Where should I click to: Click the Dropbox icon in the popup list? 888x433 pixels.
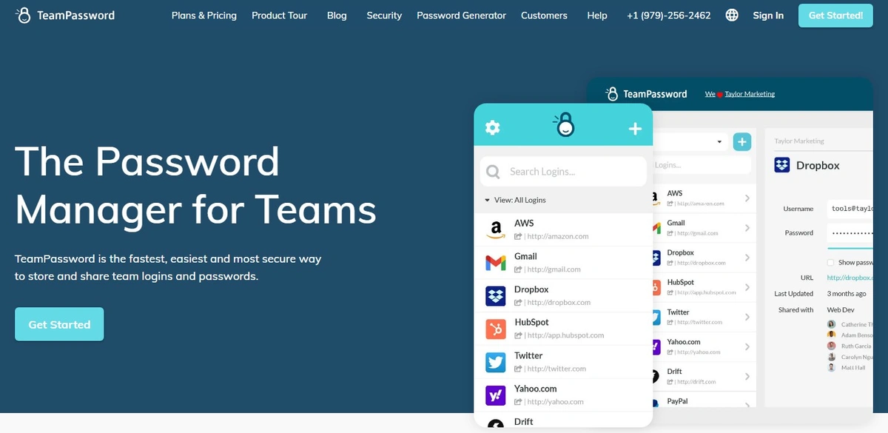[x=495, y=296]
